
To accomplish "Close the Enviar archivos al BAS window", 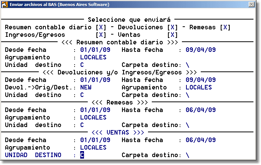I will click(252, 5).
